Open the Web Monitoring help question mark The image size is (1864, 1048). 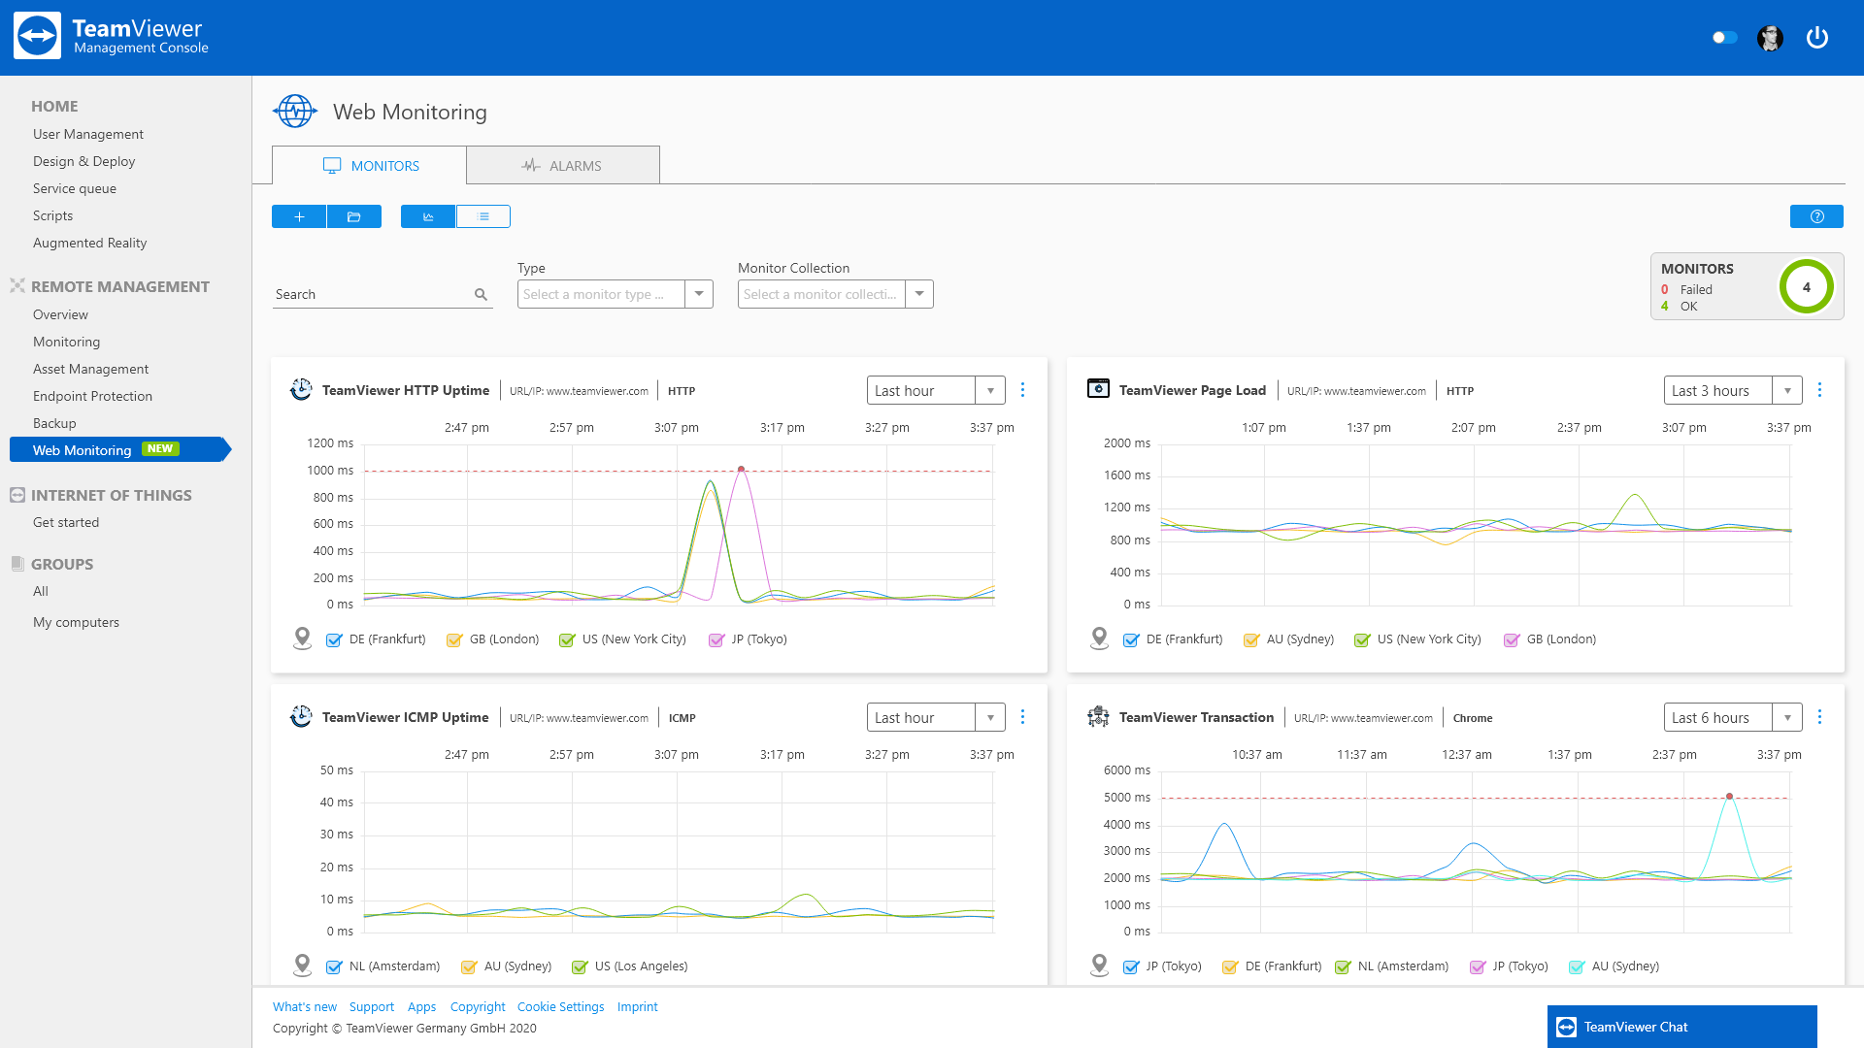click(x=1816, y=216)
